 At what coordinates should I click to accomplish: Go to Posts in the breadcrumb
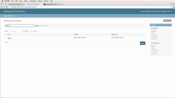pyautogui.click(x=10, y=16)
